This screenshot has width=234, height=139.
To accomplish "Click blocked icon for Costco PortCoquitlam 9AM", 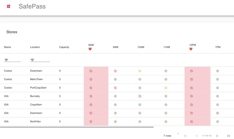I will 115,88.
